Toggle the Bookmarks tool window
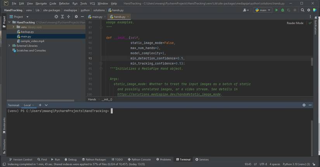This screenshot has height=167, width=320. point(4,124)
